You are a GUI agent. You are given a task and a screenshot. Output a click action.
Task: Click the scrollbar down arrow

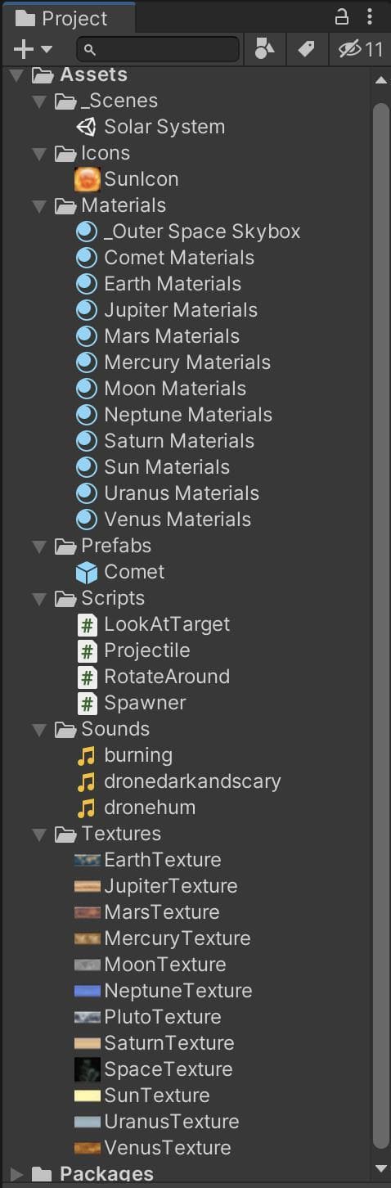point(380,1168)
